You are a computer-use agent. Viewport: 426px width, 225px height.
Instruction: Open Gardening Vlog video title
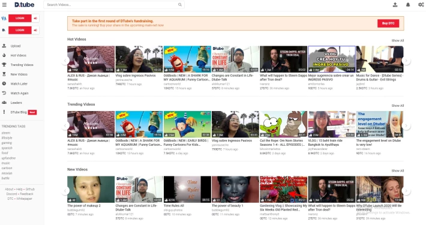click(x=283, y=208)
